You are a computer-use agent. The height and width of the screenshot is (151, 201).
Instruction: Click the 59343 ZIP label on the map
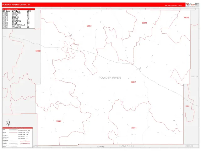(x=144, y=23)
